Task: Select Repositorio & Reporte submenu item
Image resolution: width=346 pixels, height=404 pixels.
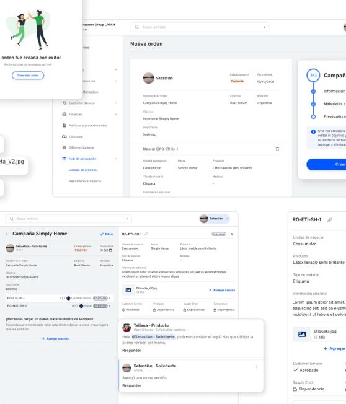Action: point(85,181)
